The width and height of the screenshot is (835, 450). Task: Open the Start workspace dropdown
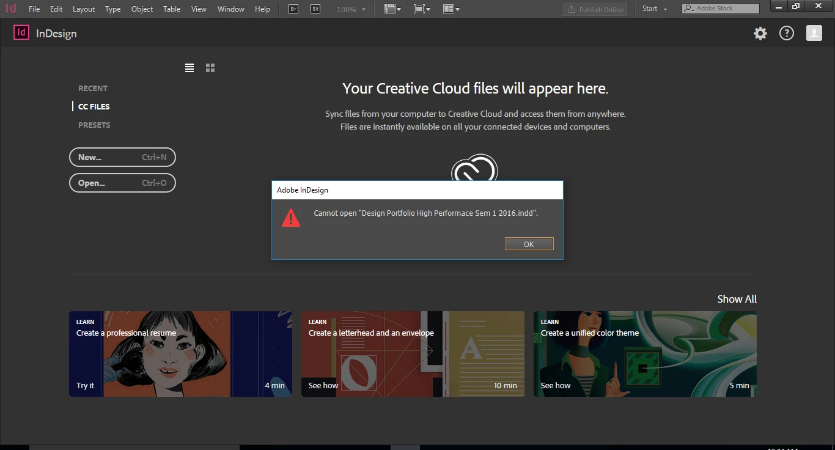click(655, 9)
